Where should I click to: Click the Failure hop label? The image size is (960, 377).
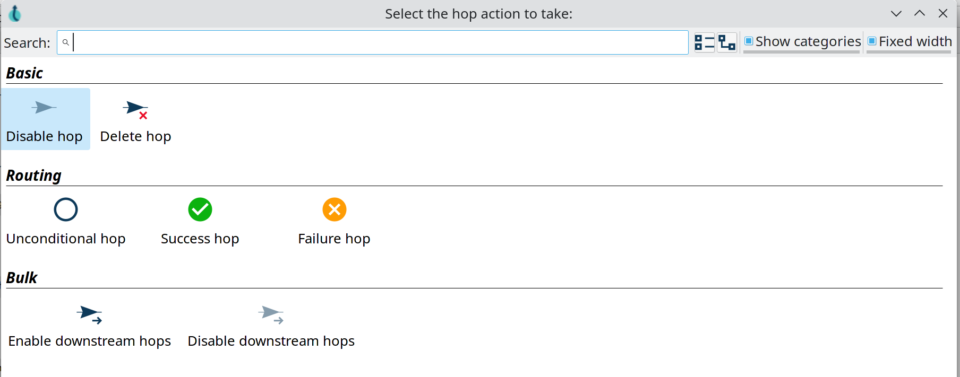[334, 239]
